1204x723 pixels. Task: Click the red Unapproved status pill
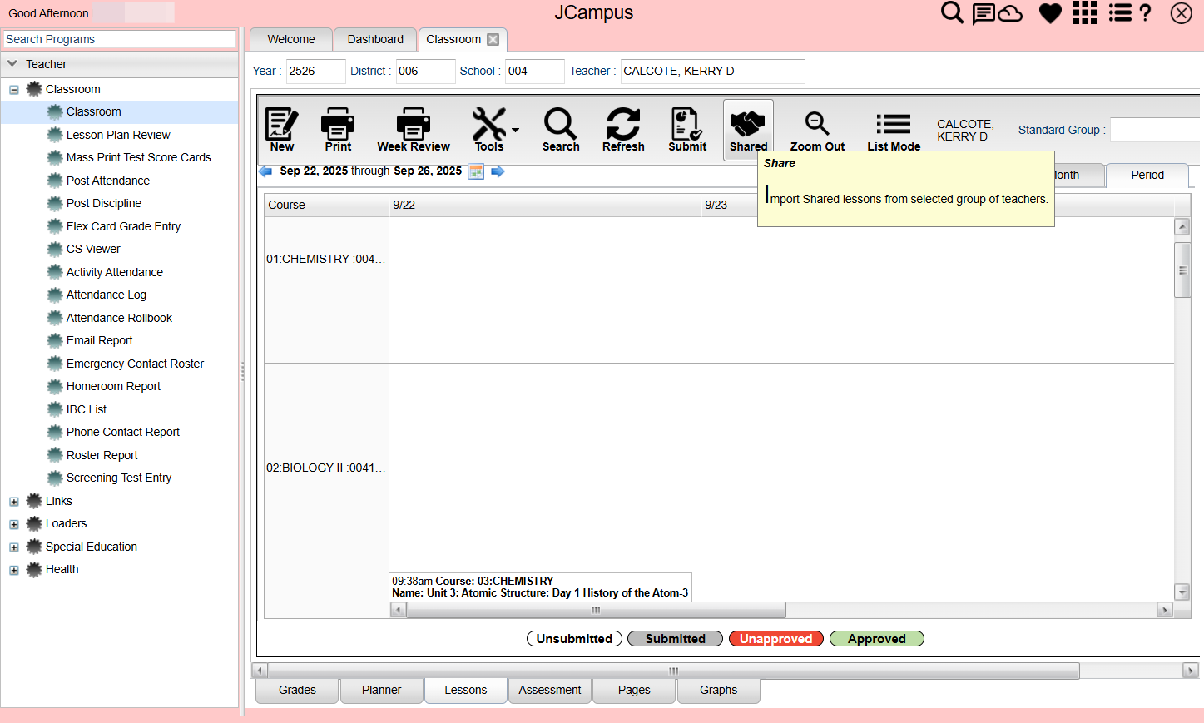point(776,639)
